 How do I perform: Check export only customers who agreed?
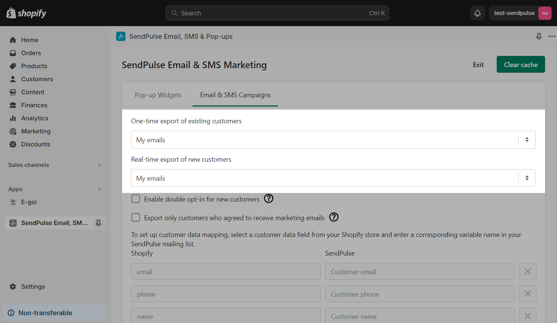click(x=136, y=218)
